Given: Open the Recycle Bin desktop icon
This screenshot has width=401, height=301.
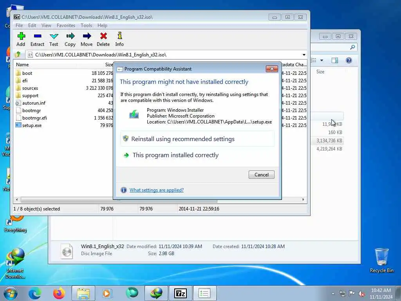Looking at the screenshot, I should [381, 260].
